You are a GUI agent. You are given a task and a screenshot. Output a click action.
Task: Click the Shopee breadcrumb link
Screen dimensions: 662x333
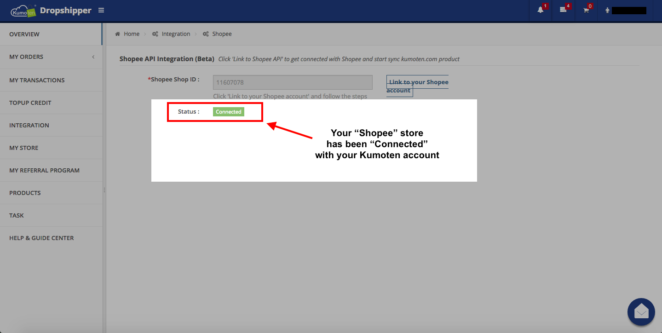coord(222,34)
